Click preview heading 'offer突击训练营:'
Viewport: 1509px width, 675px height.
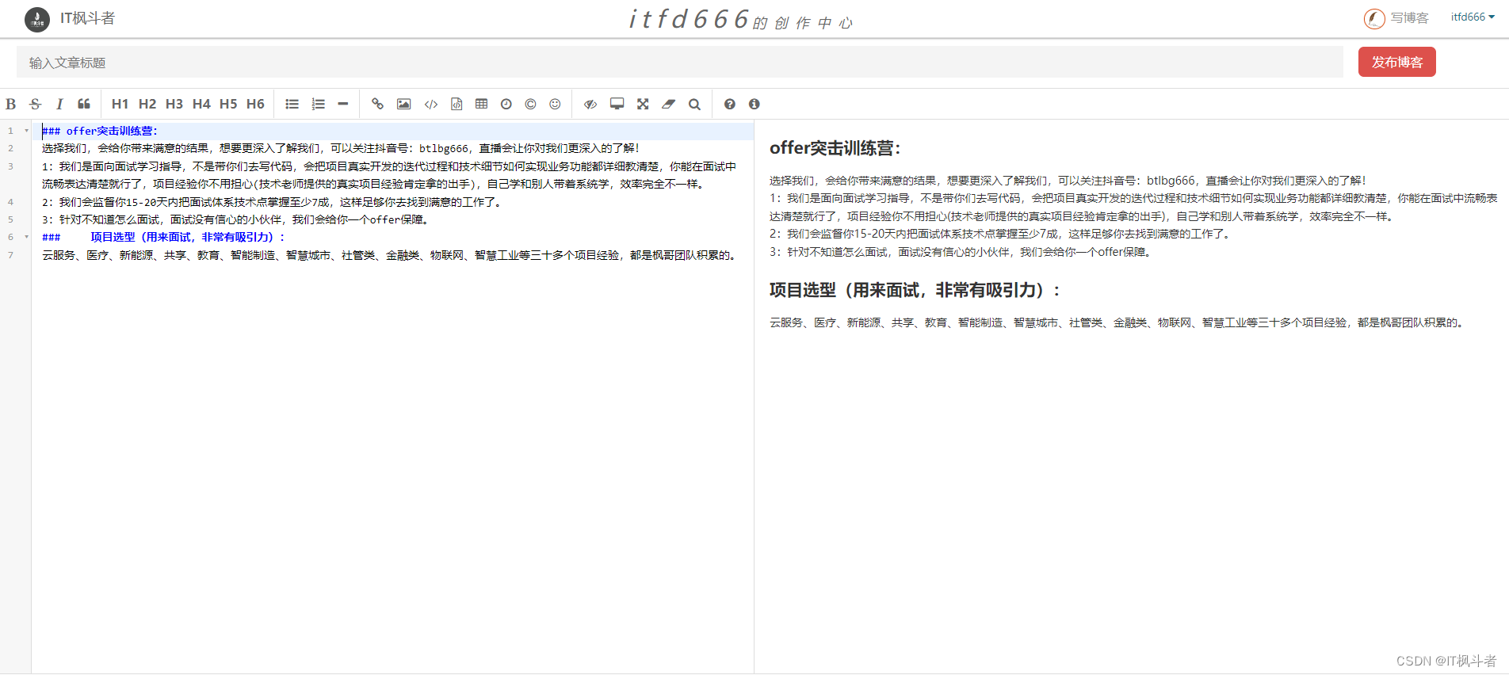click(835, 148)
